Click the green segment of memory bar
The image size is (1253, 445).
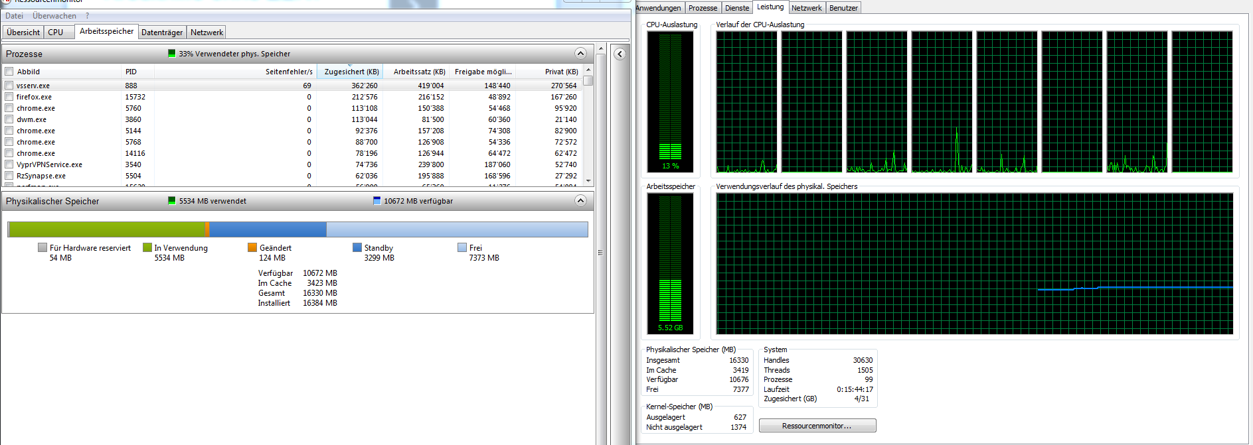108,229
